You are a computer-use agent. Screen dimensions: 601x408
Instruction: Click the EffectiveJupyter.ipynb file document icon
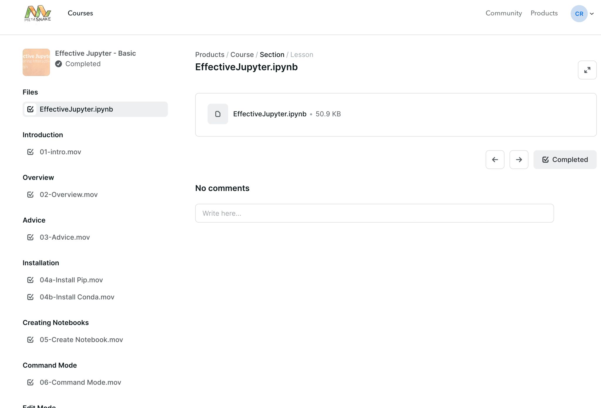217,114
